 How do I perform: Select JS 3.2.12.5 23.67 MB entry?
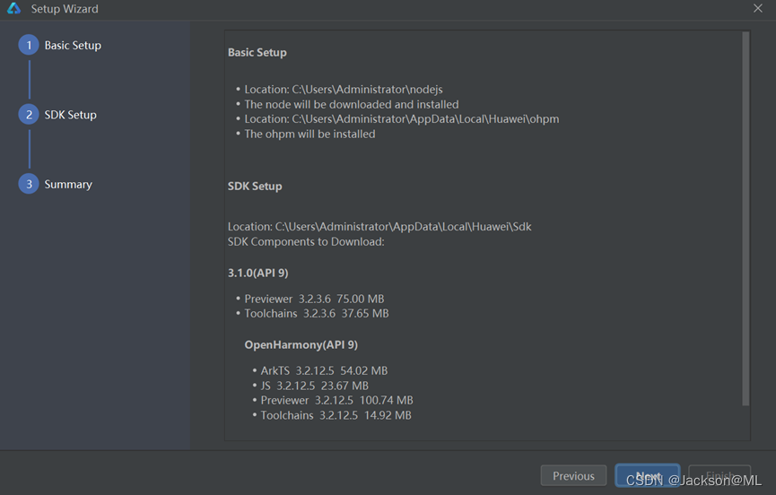(314, 386)
